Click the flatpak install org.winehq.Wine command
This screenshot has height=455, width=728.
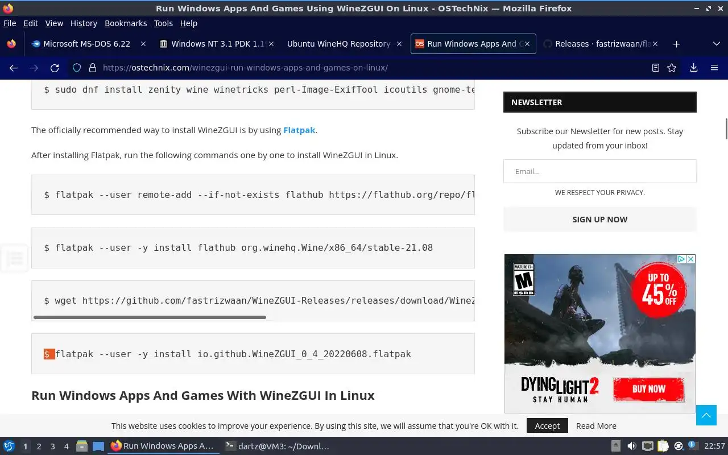click(238, 248)
